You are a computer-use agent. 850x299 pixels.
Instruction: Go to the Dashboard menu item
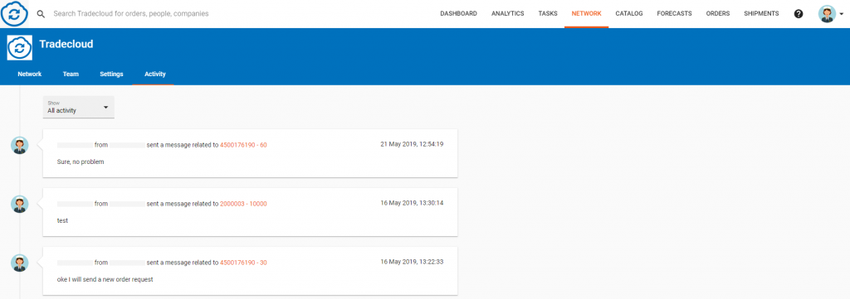[x=458, y=13]
